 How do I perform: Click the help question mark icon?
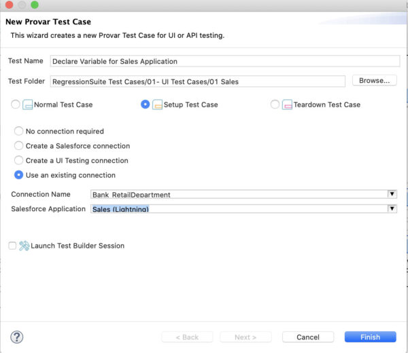tap(17, 337)
